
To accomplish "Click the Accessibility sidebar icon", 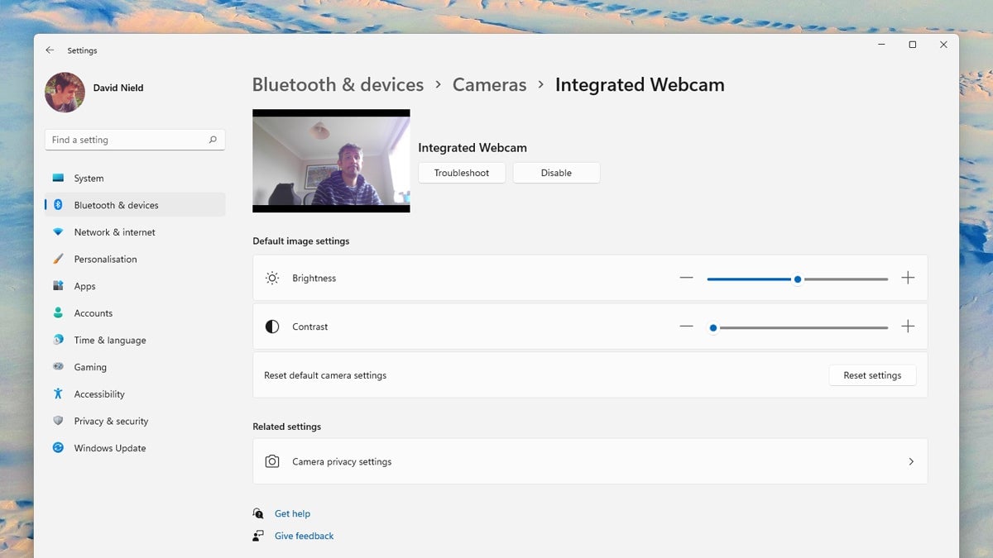I will [x=58, y=394].
